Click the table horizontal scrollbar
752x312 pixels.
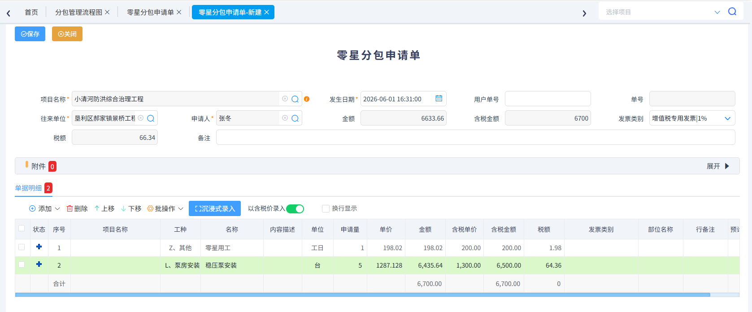pyautogui.click(x=362, y=295)
